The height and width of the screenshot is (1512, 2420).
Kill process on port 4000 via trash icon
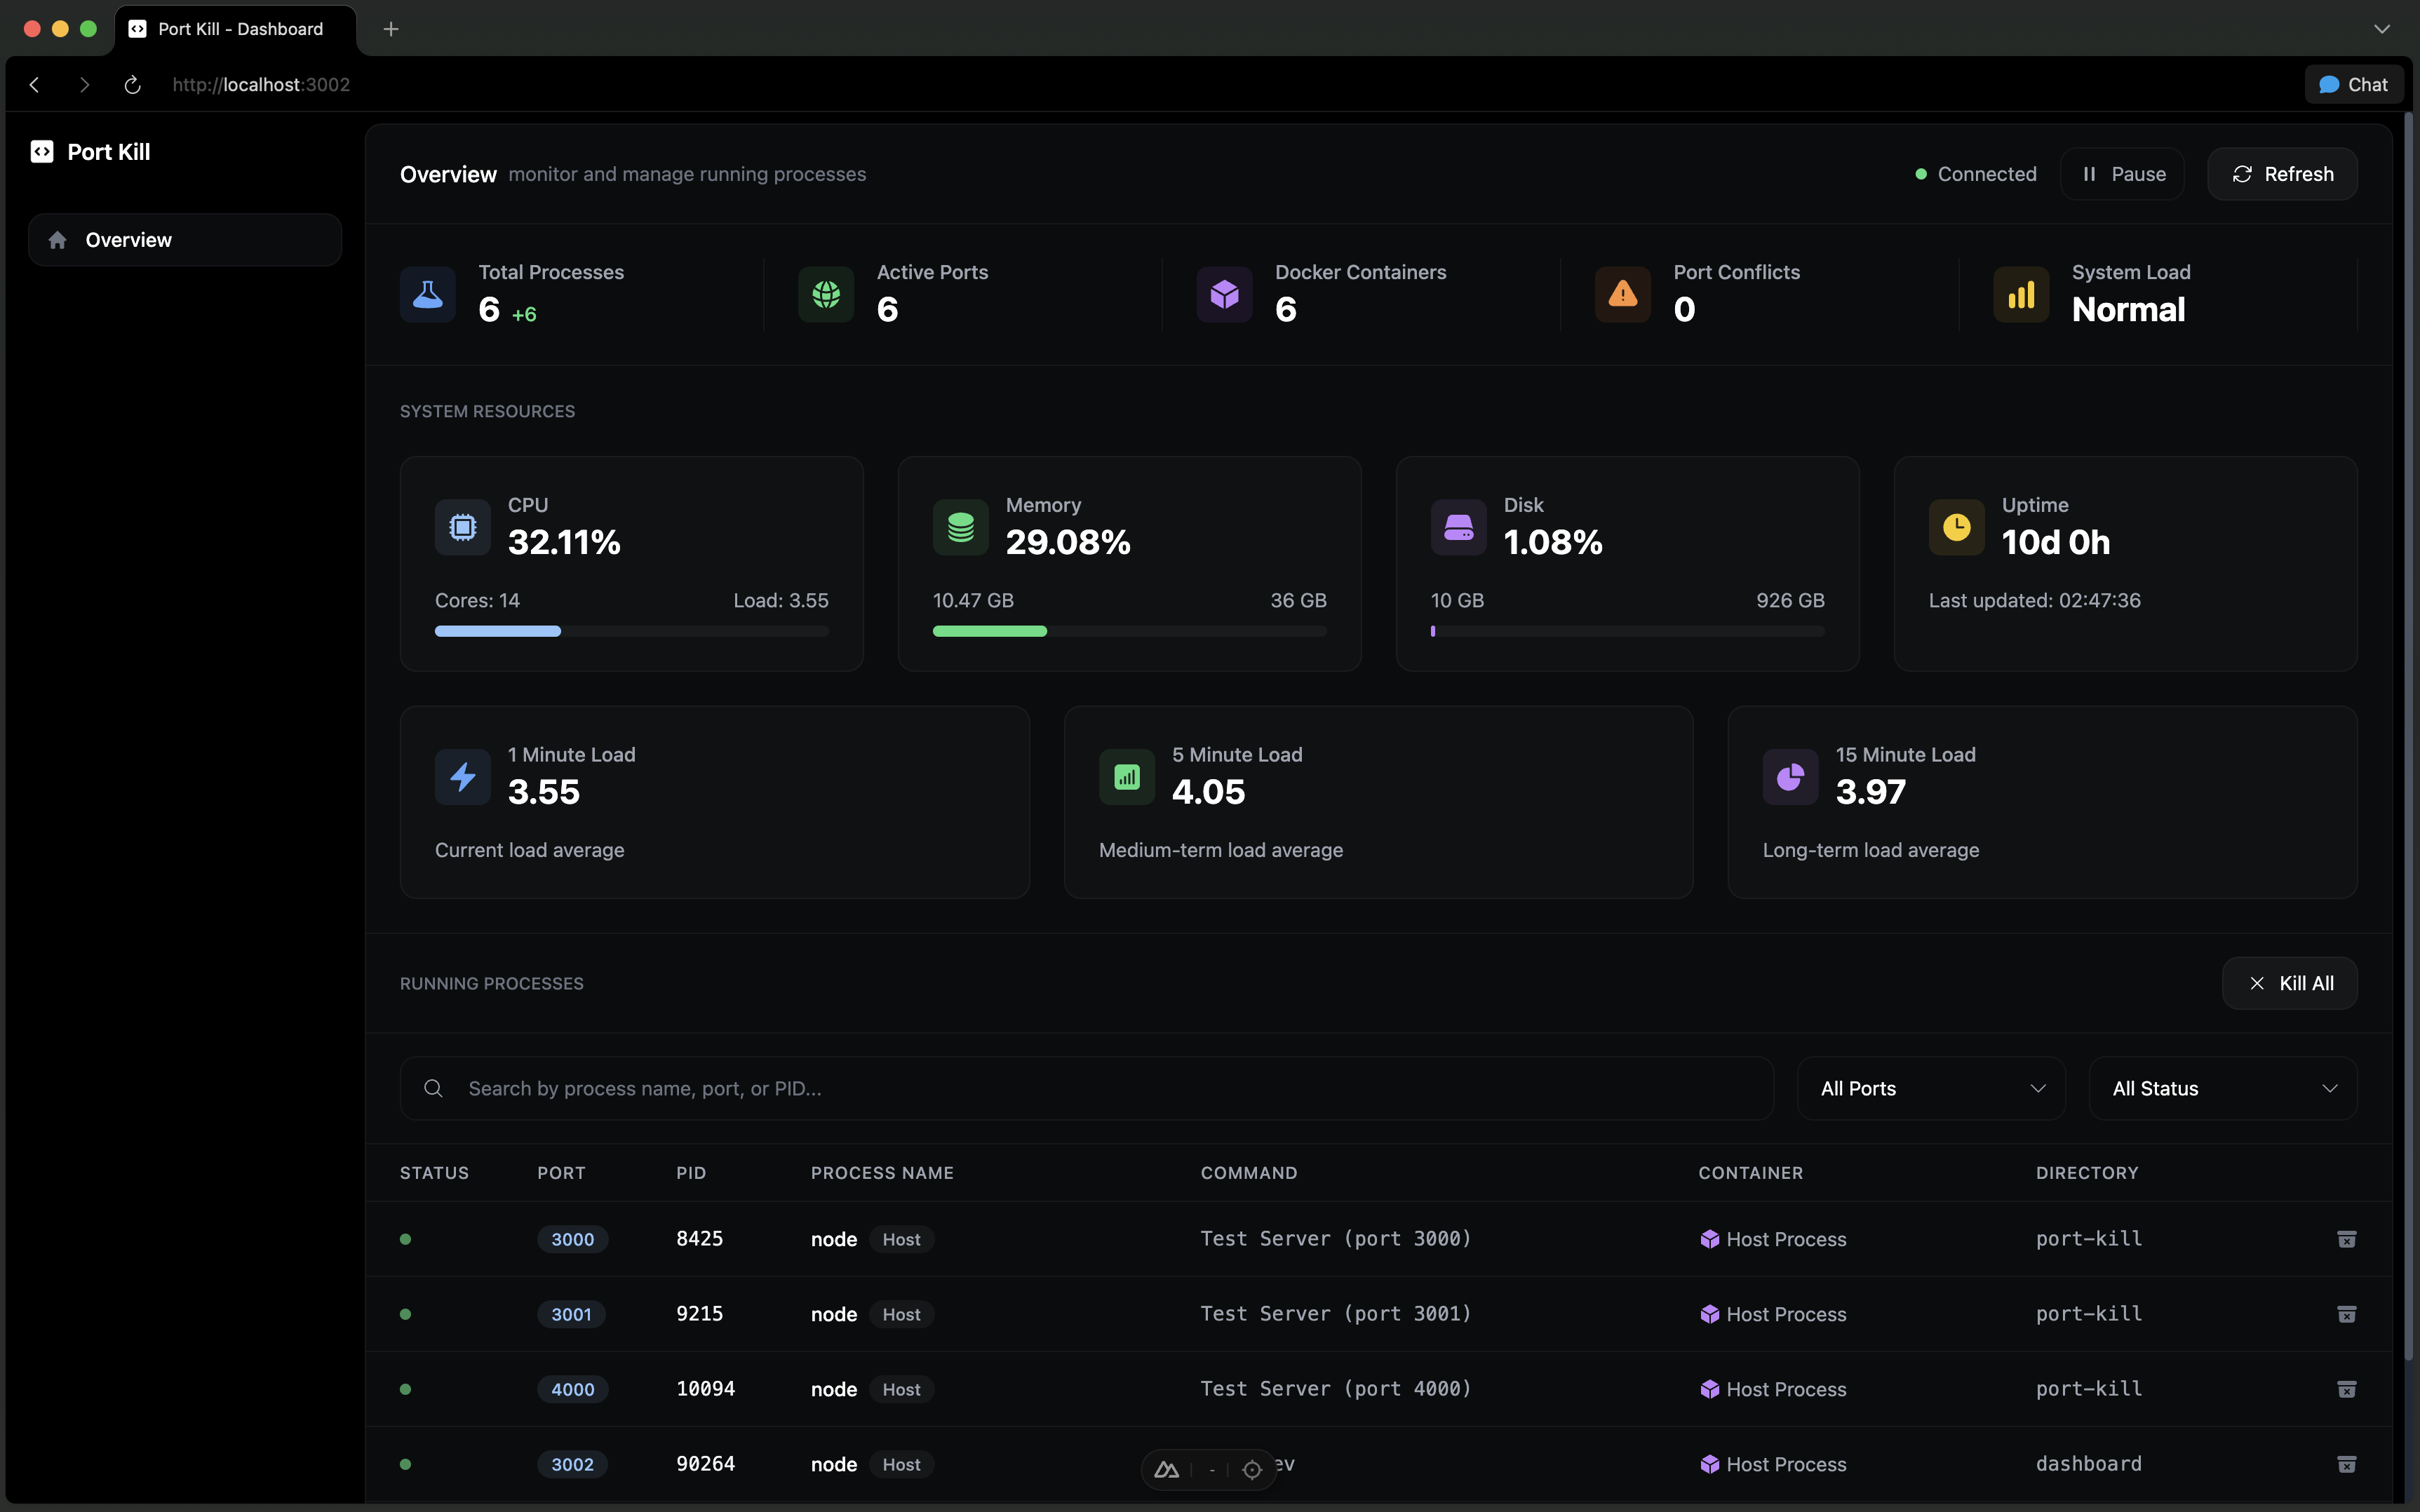[2346, 1389]
